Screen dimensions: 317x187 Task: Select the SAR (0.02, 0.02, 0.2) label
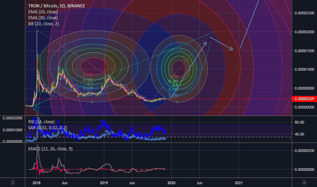pos(48,128)
